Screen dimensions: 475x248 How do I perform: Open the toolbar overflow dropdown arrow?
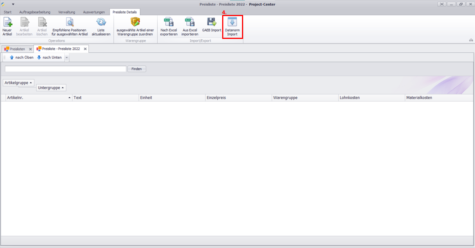(66, 58)
